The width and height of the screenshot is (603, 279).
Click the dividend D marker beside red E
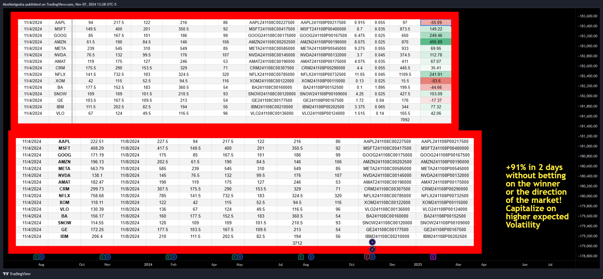click(x=372, y=257)
